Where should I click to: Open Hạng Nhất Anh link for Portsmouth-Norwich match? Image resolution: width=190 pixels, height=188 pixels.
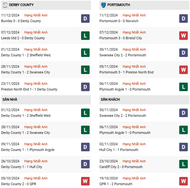point(134,15)
